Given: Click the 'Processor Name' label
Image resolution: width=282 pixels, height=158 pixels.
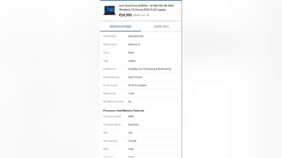Looking at the screenshot, I should [x=112, y=125].
